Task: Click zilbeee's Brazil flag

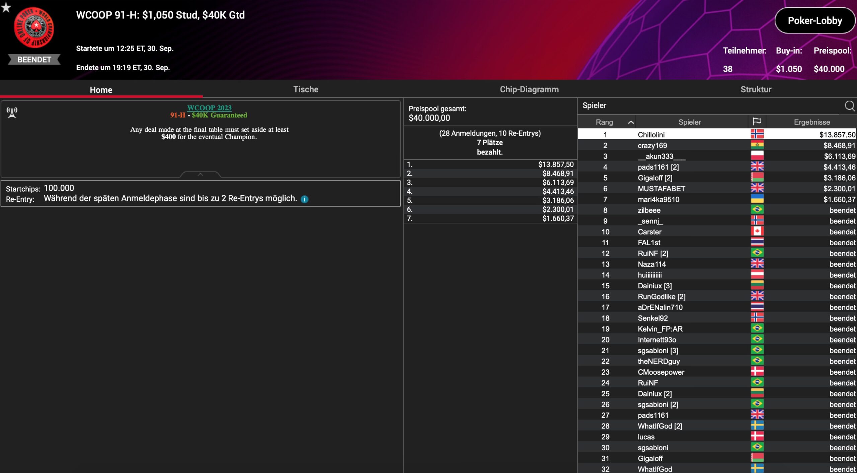Action: coord(757,210)
